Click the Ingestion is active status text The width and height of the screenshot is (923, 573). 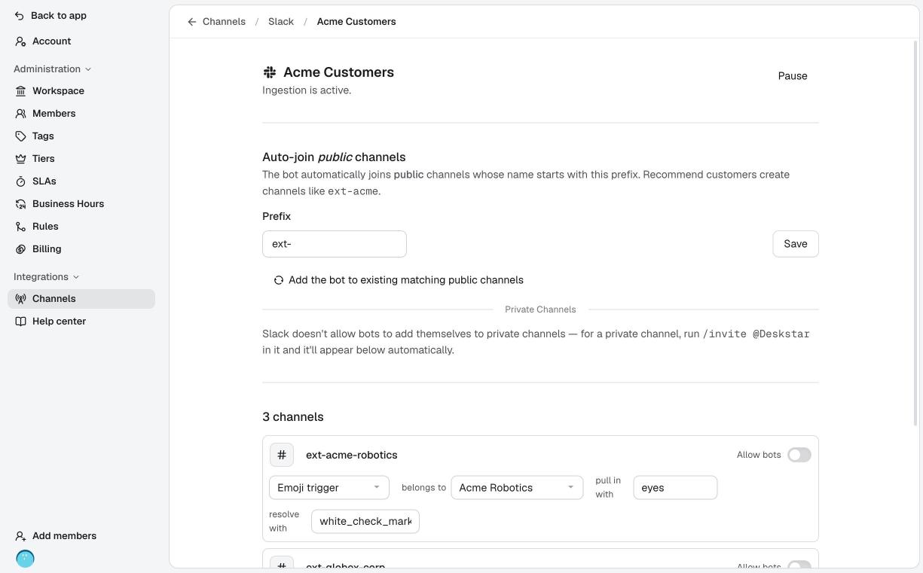(x=307, y=90)
